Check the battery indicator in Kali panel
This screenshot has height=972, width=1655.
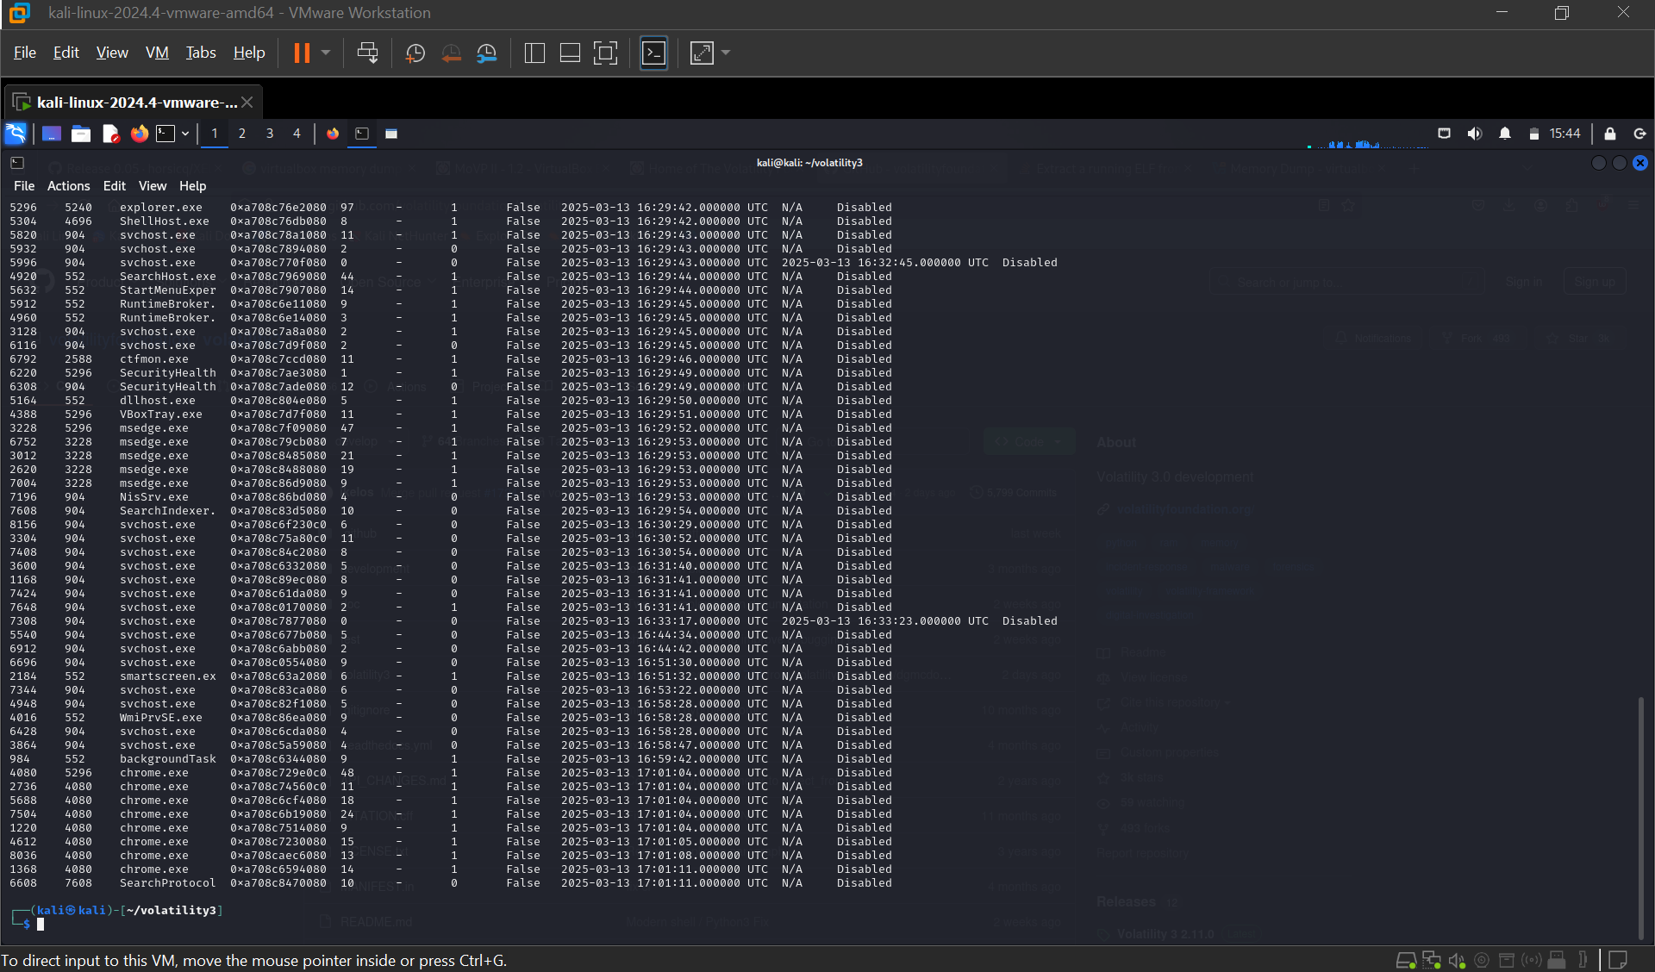coord(1533,134)
